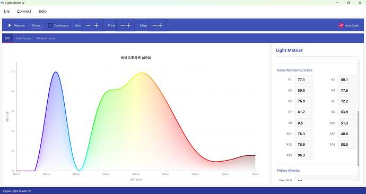Click the R10 value 51.3

[x=346, y=123]
